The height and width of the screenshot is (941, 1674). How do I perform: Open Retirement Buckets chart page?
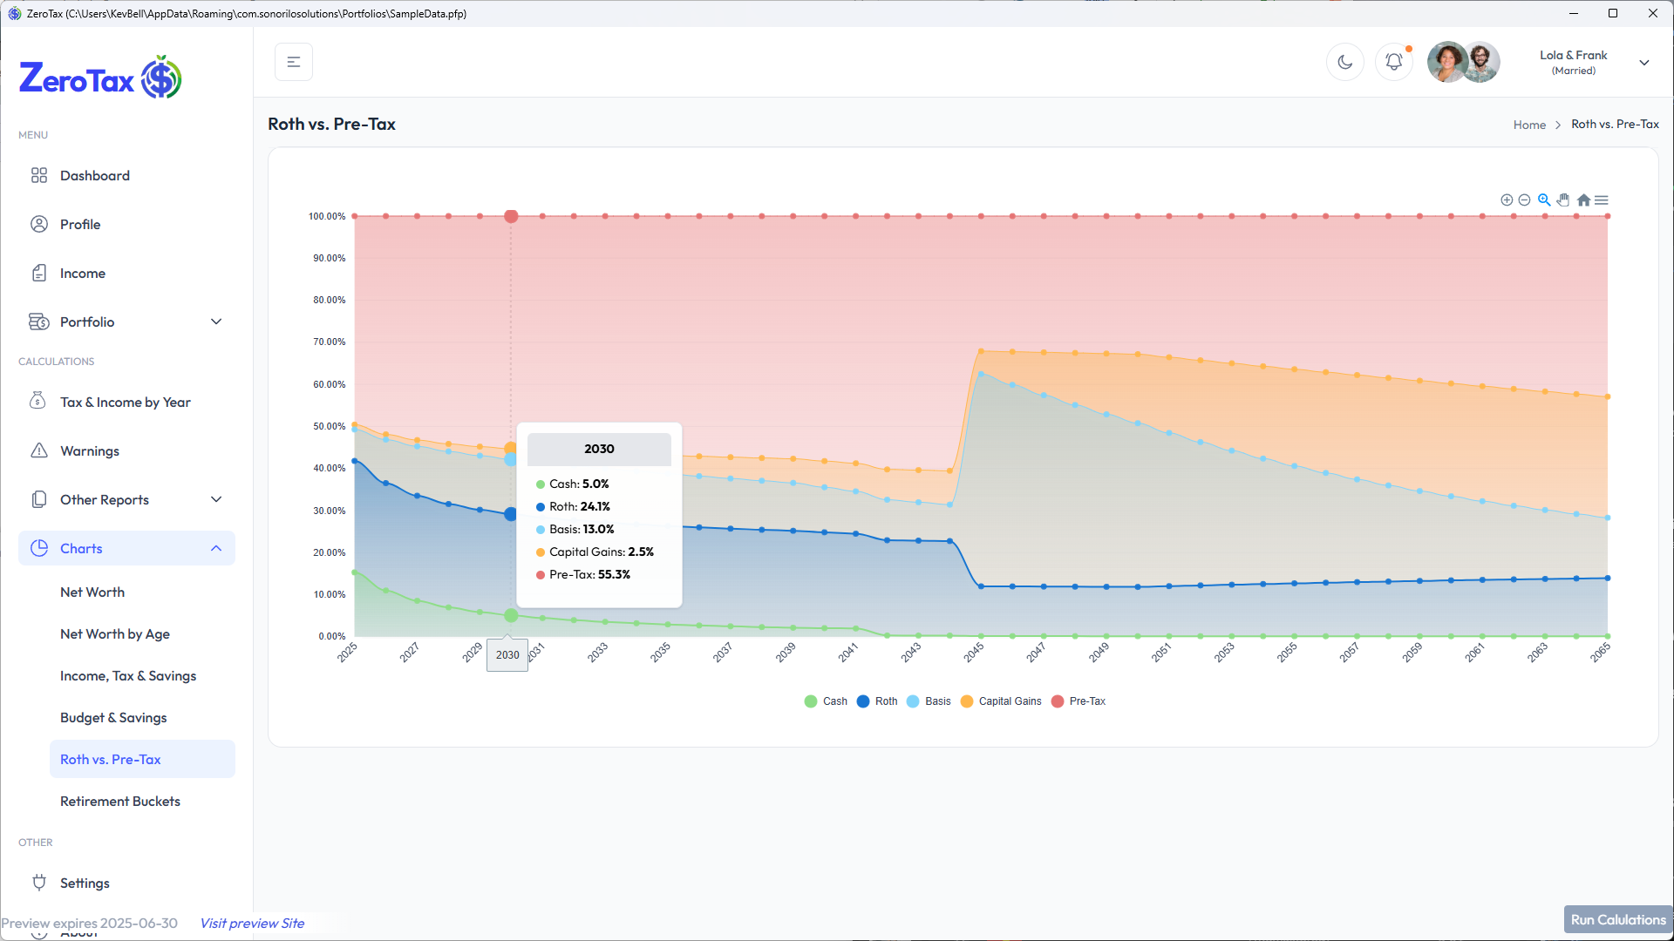pos(120,801)
